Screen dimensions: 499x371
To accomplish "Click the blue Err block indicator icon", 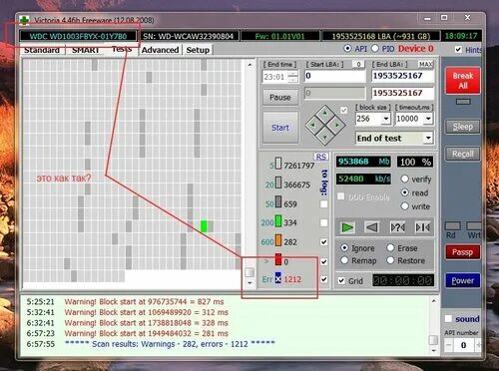I will [x=278, y=278].
